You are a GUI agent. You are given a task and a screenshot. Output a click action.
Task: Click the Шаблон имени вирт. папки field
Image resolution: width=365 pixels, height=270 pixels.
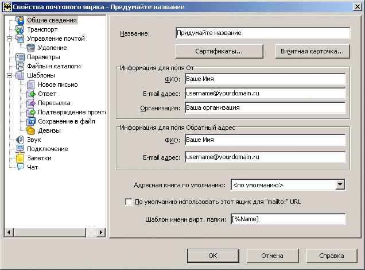tap(288, 219)
